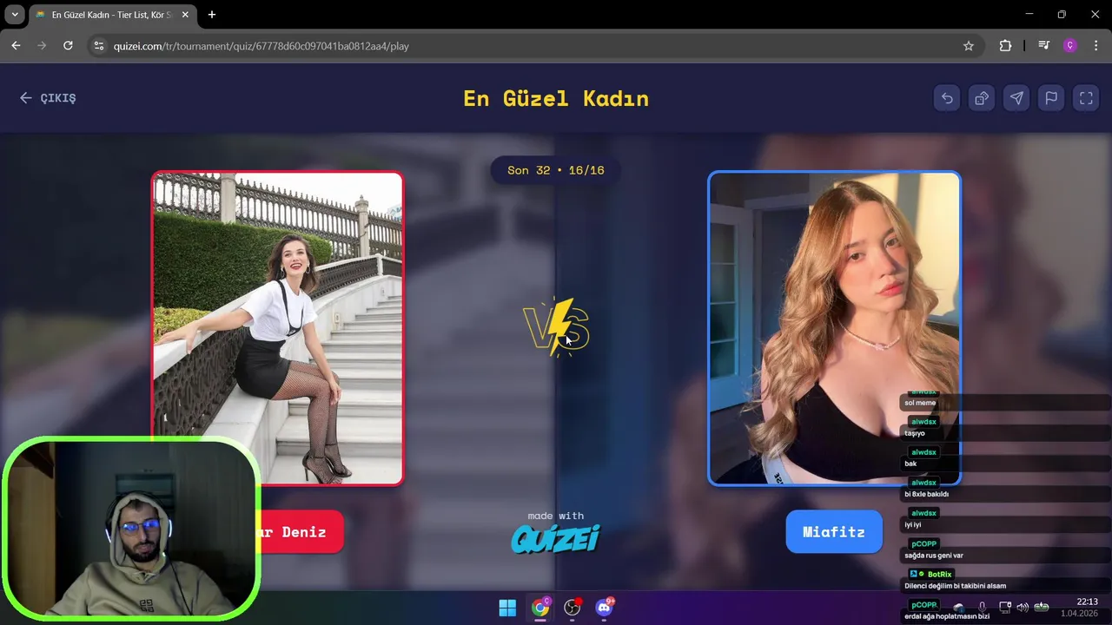The height and width of the screenshot is (625, 1112).
Task: Click the microphone tray icon
Action: click(983, 608)
